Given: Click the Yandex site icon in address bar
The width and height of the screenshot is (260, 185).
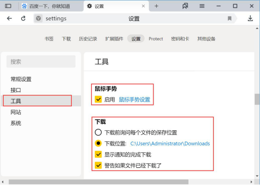Looking at the screenshot, I should [38, 18].
